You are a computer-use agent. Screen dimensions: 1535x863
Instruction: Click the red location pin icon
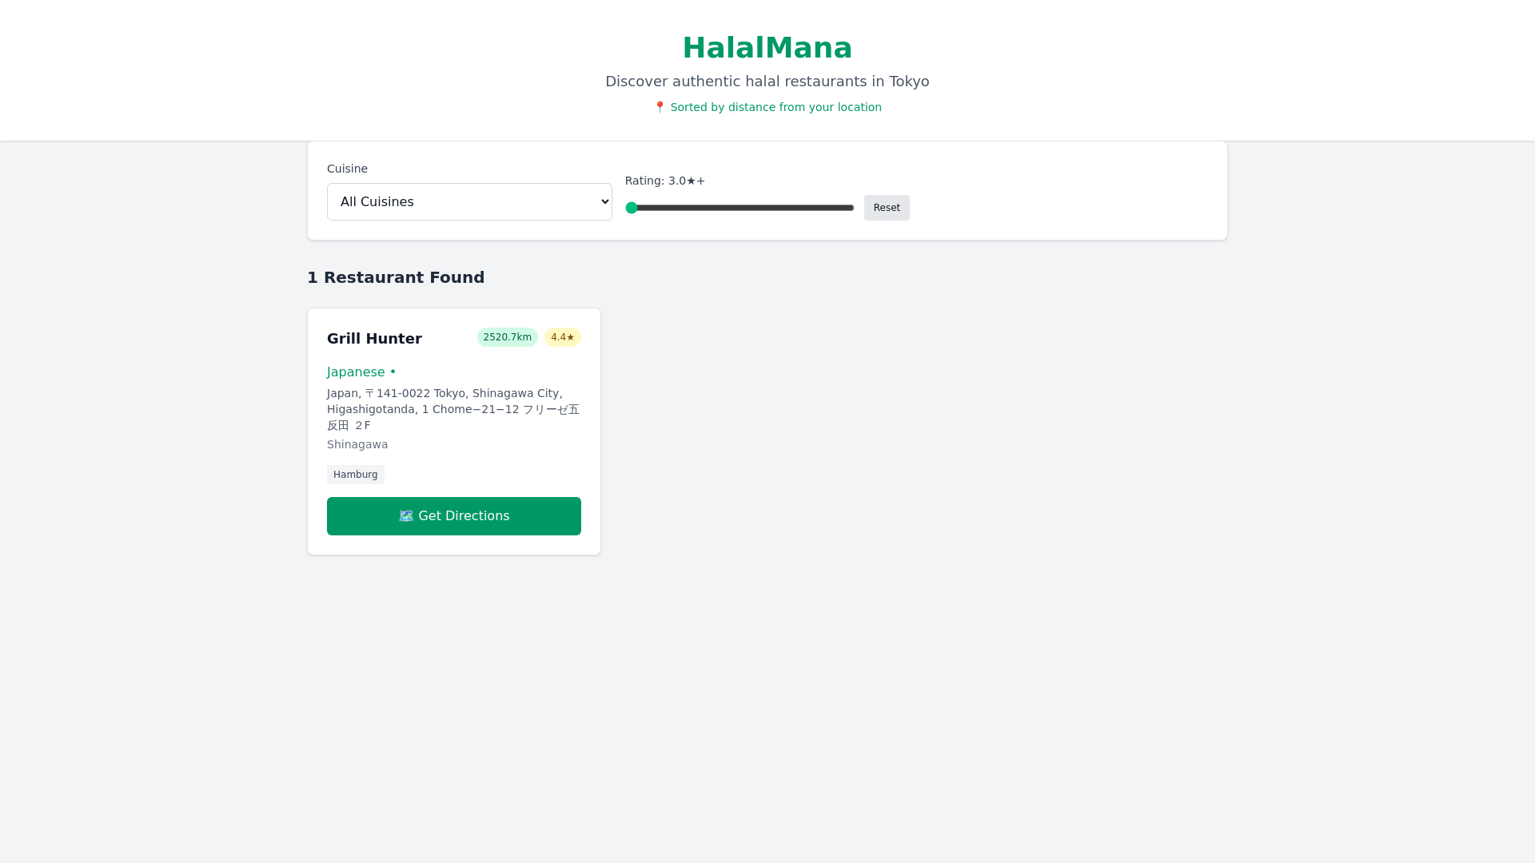660,107
